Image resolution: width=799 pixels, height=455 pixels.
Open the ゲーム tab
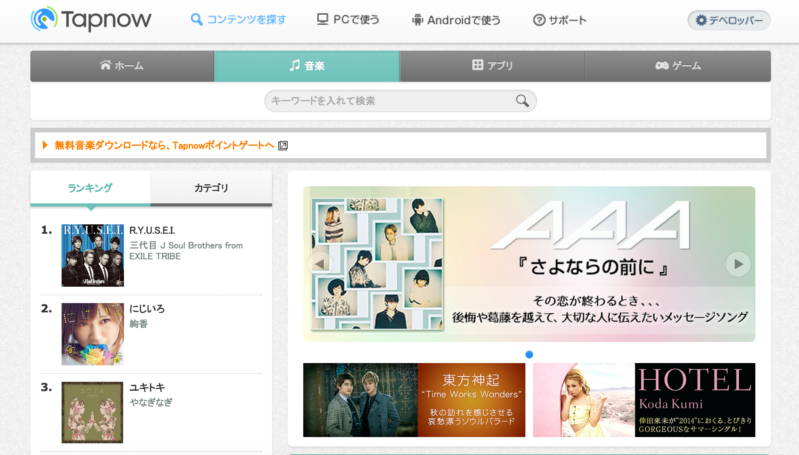pos(678,66)
